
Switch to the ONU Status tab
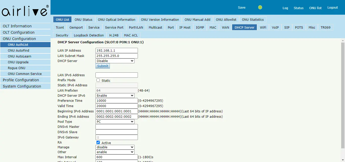coord(84,19)
